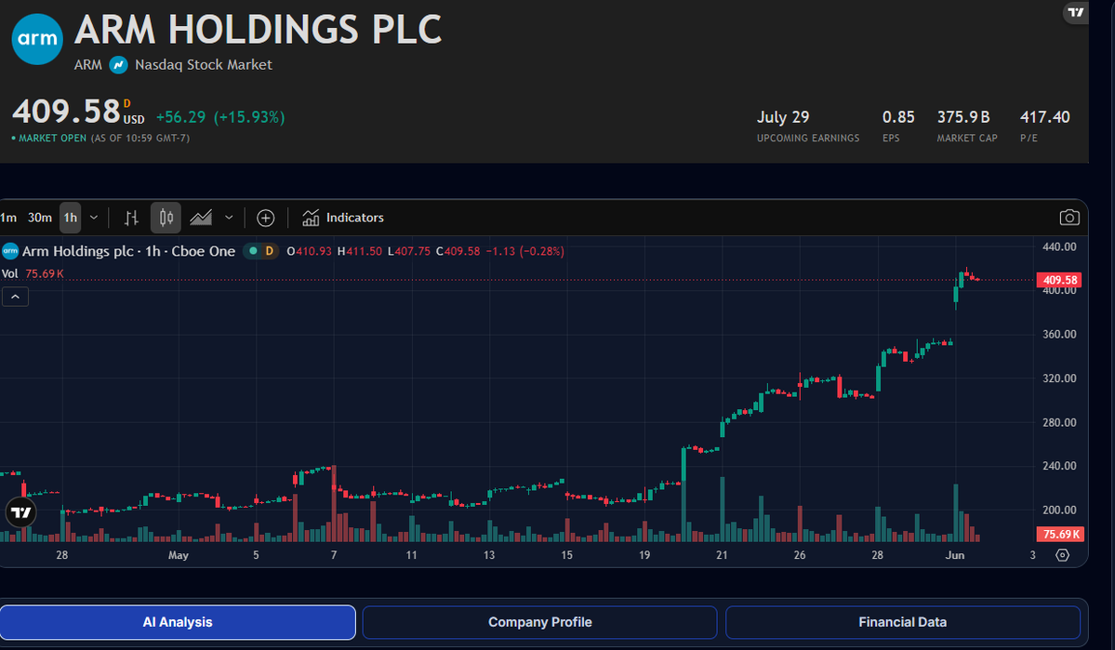Click the red 409.58 price axis label
This screenshot has height=650, width=1115.
(1059, 280)
